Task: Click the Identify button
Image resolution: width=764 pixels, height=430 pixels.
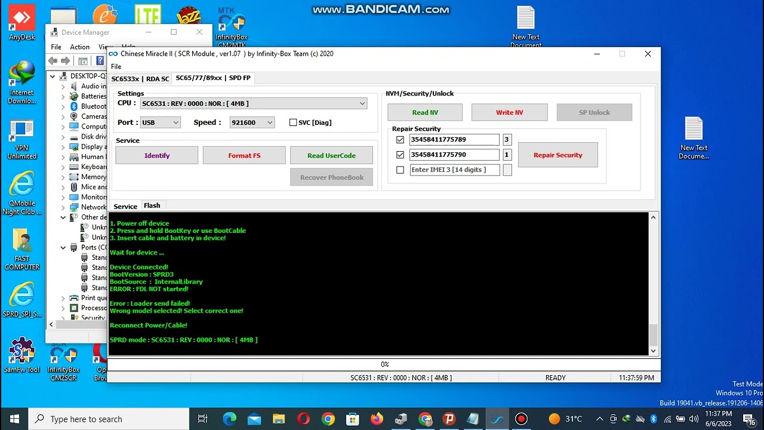Action: [x=157, y=155]
